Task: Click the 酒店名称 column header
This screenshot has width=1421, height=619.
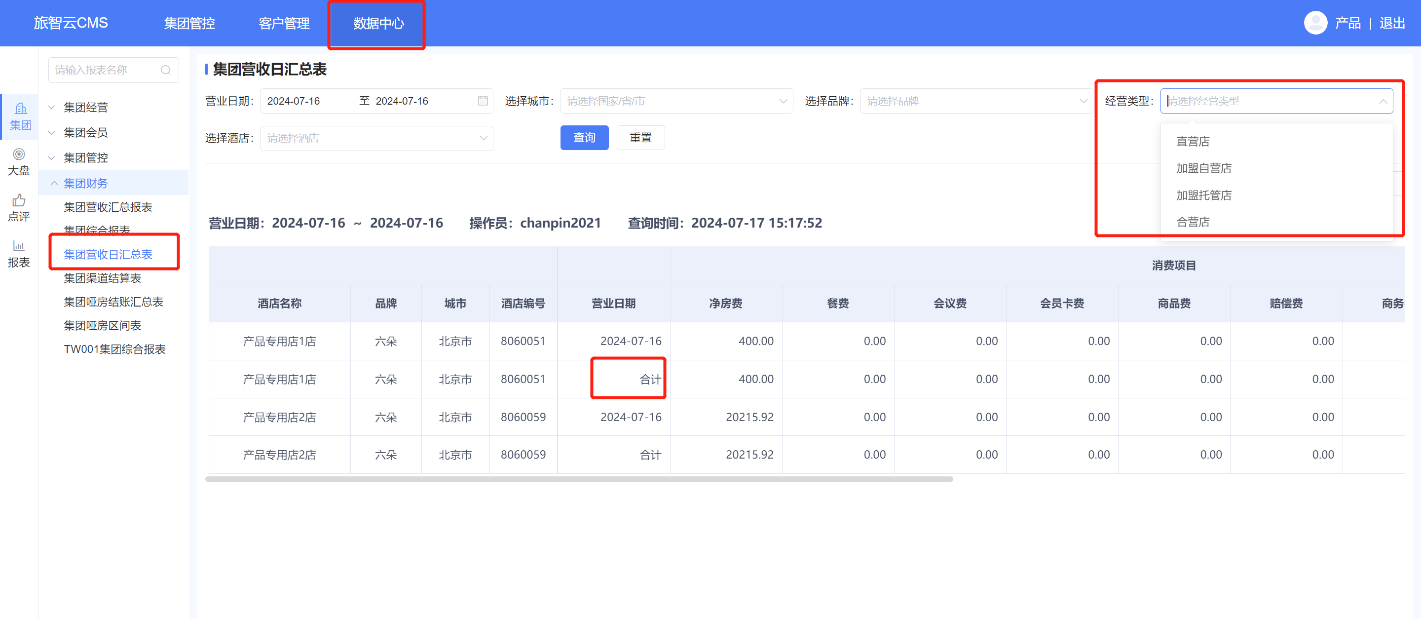Action: tap(280, 304)
